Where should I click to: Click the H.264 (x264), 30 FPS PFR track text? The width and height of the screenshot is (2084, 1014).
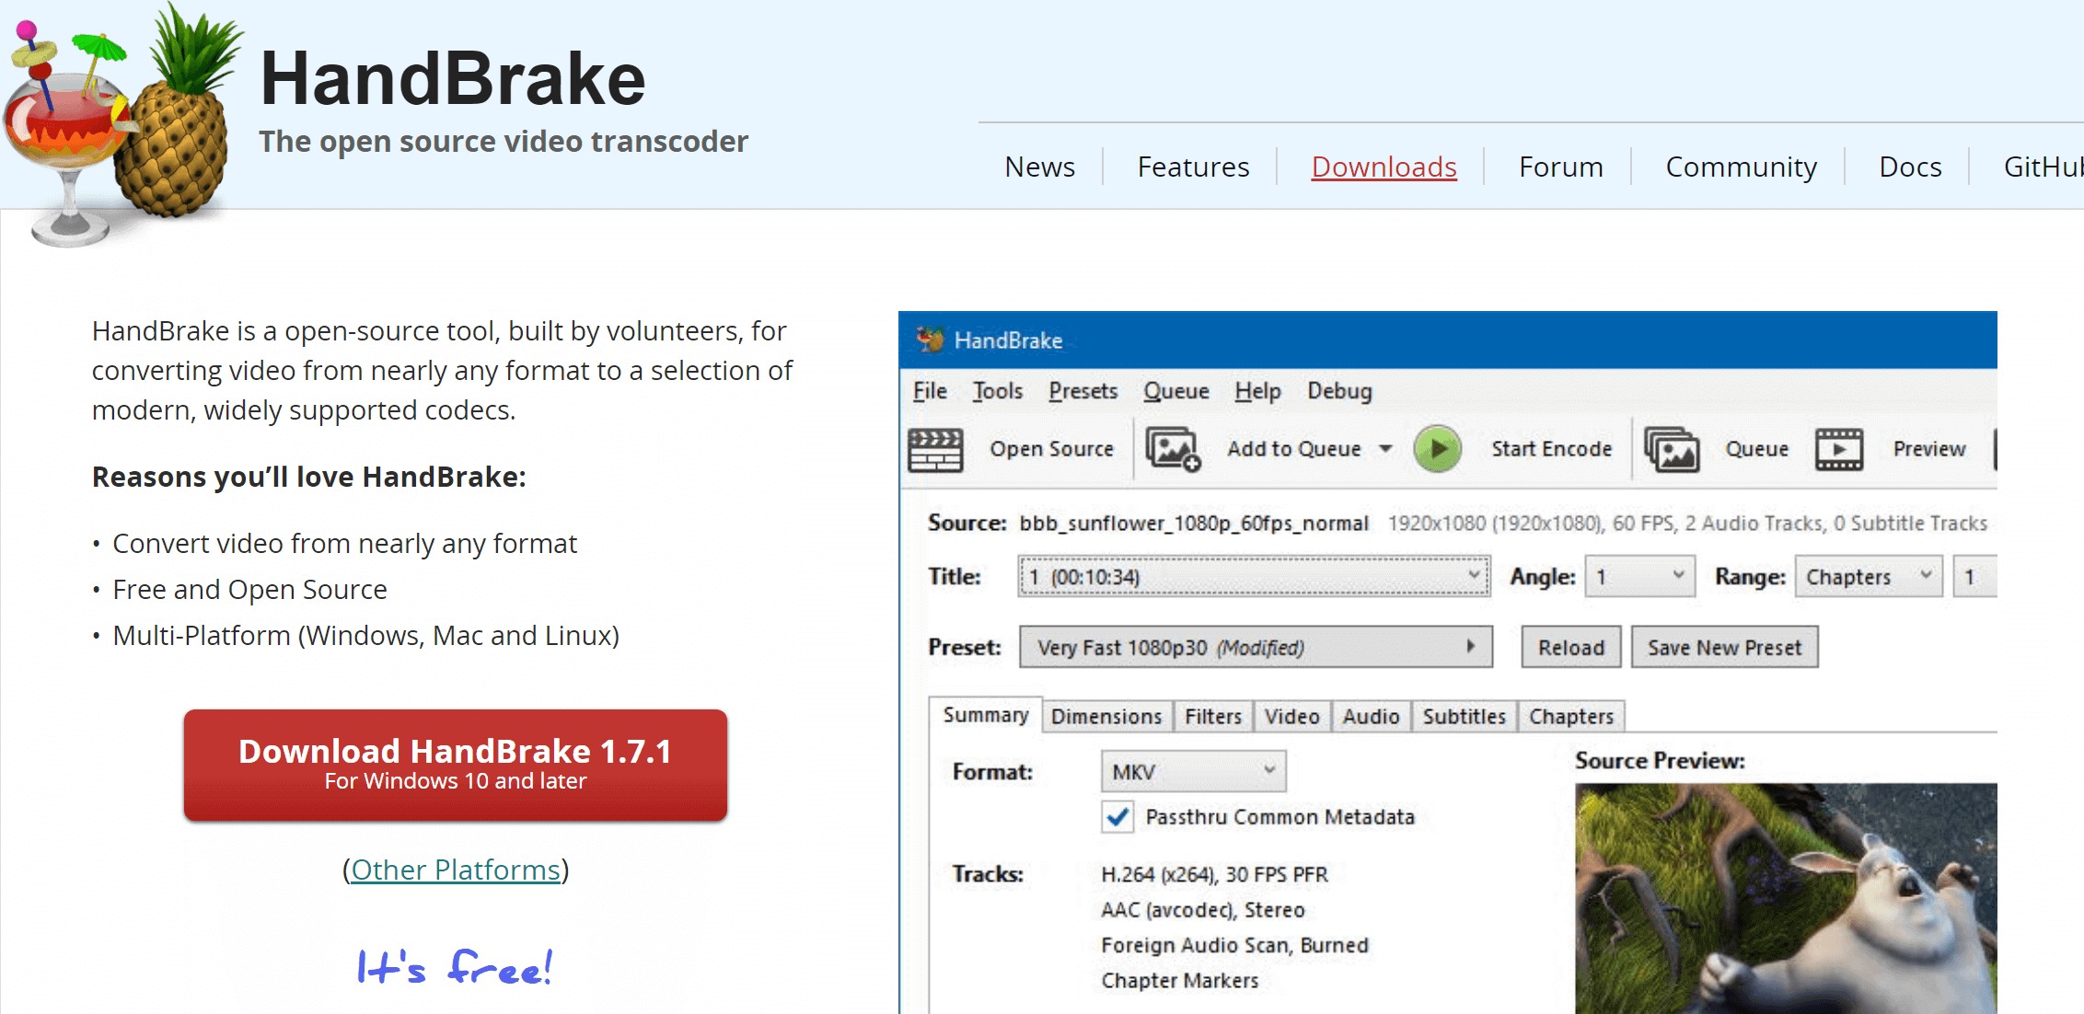1214,874
